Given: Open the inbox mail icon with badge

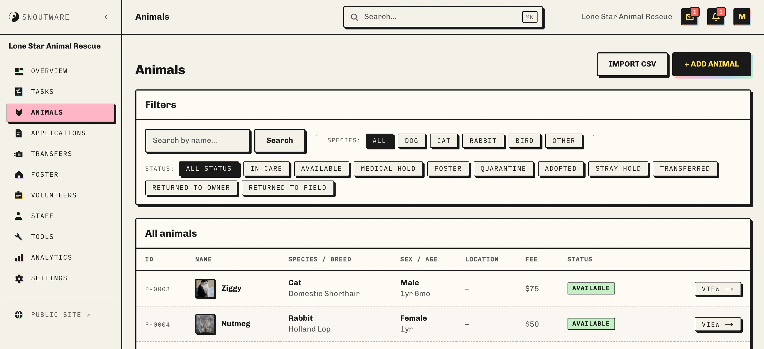Looking at the screenshot, I should point(690,17).
